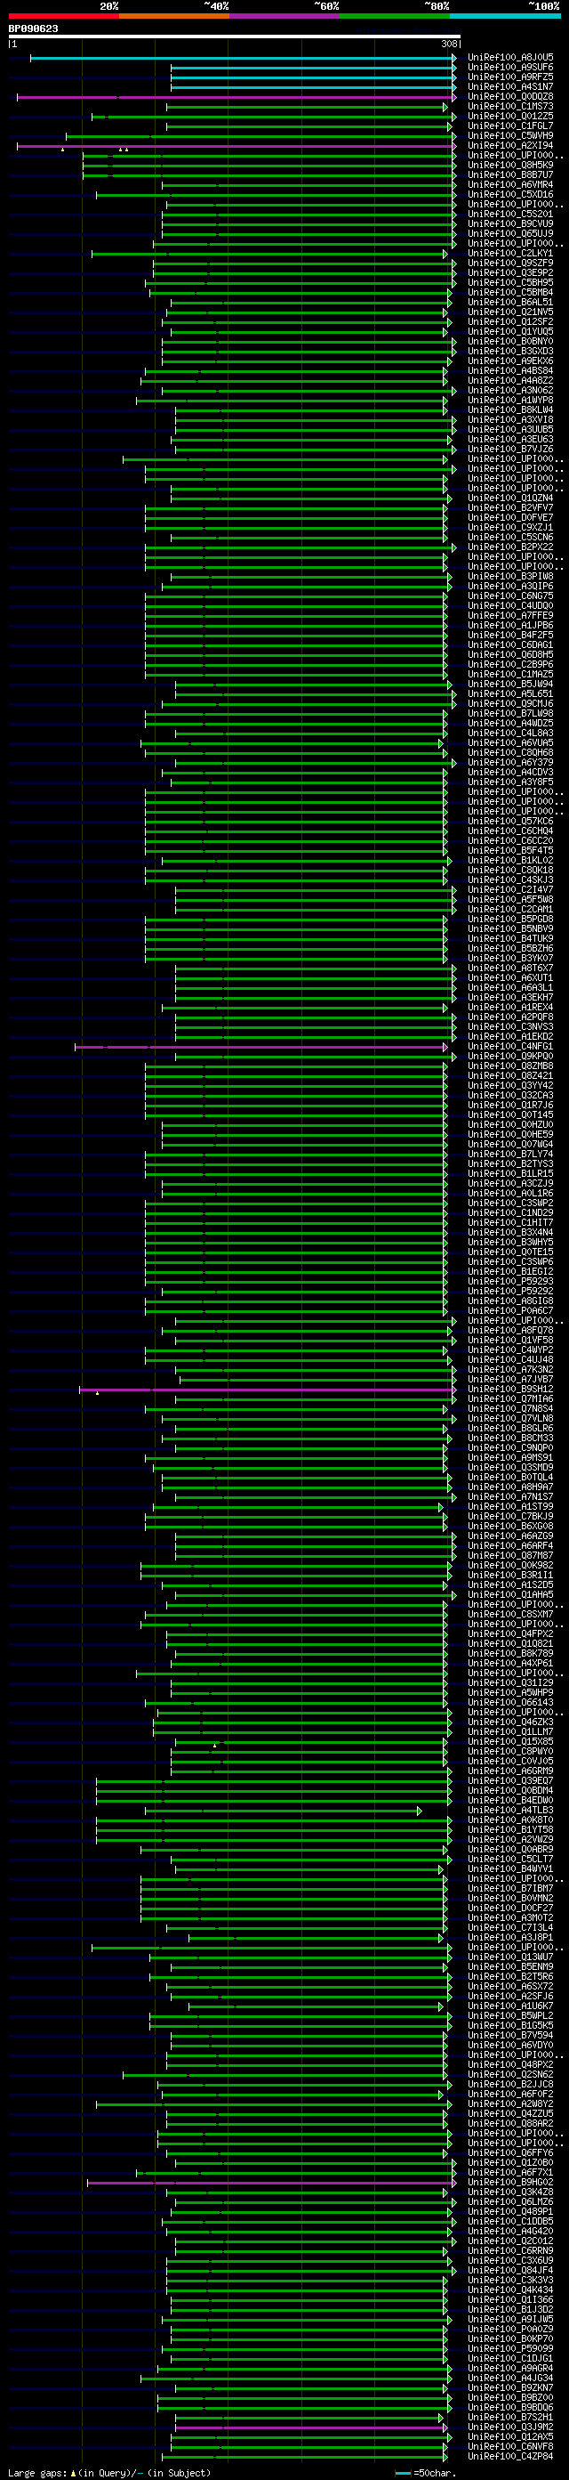
Task: Click the UniRef100_Q3J9M2 label
Action: pos(510,2427)
